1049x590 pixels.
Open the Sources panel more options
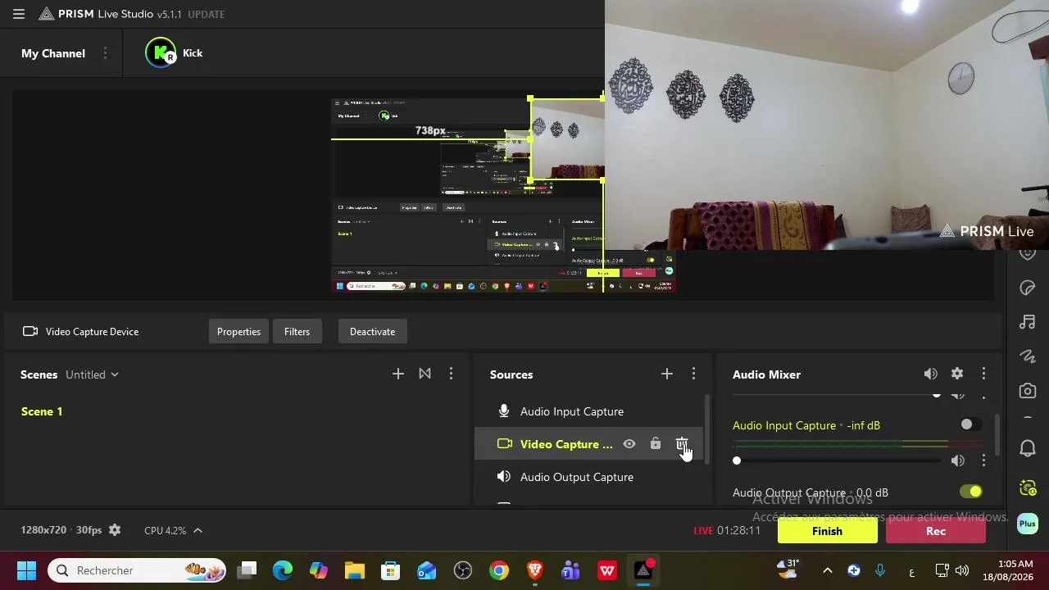pyautogui.click(x=693, y=374)
